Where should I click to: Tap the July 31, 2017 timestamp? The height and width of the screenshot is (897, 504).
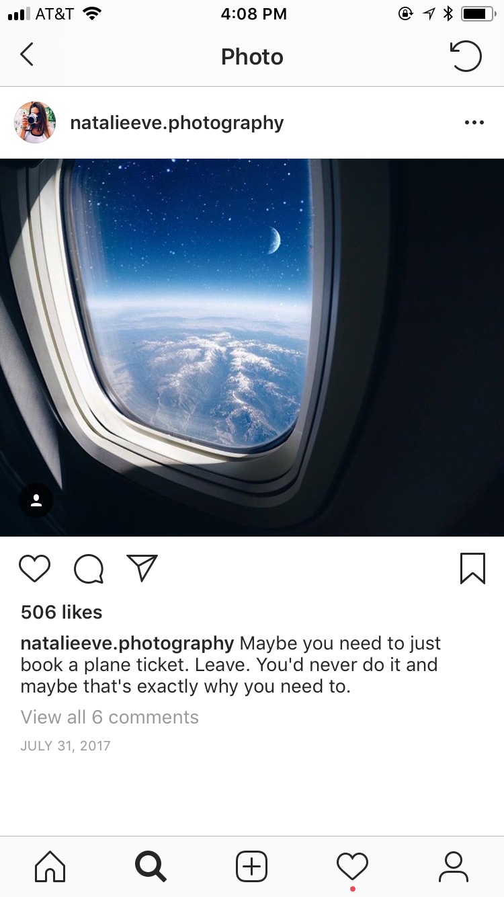(66, 746)
